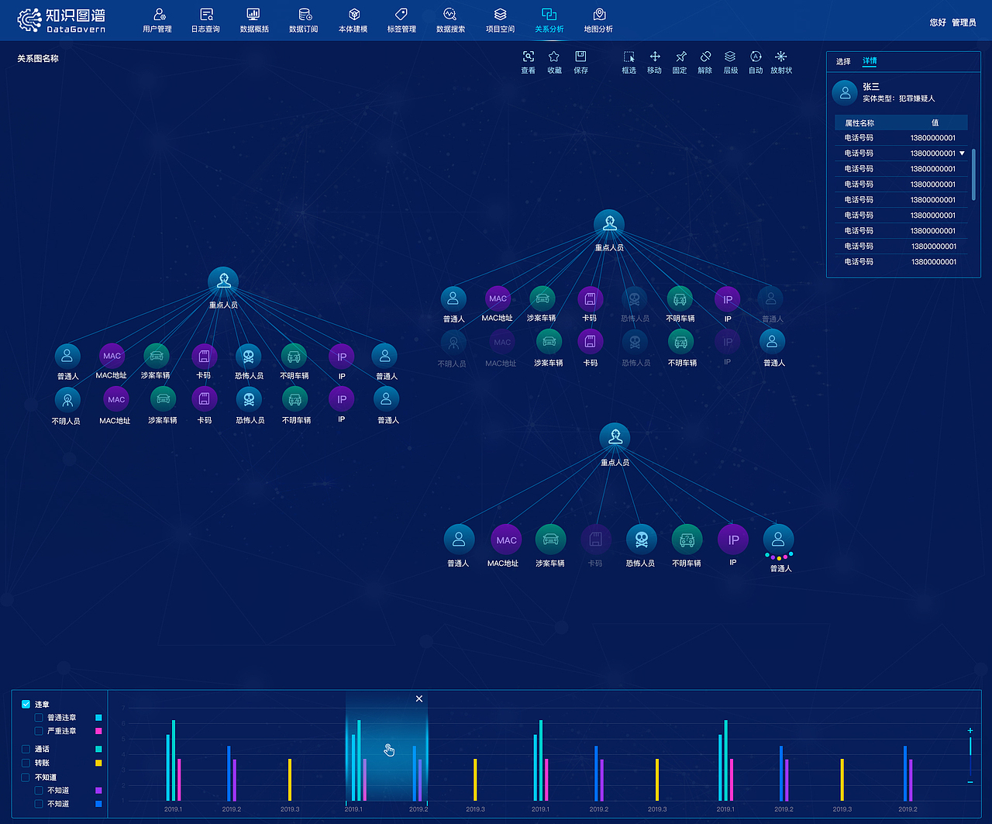Viewport: 992px width, 824px height.
Task: Open 日志查询 in the top navigation
Action: point(206,21)
